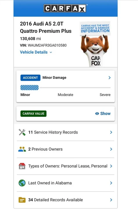Expand Service History Records arrow
The width and height of the screenshot is (138, 210).
tap(111, 132)
